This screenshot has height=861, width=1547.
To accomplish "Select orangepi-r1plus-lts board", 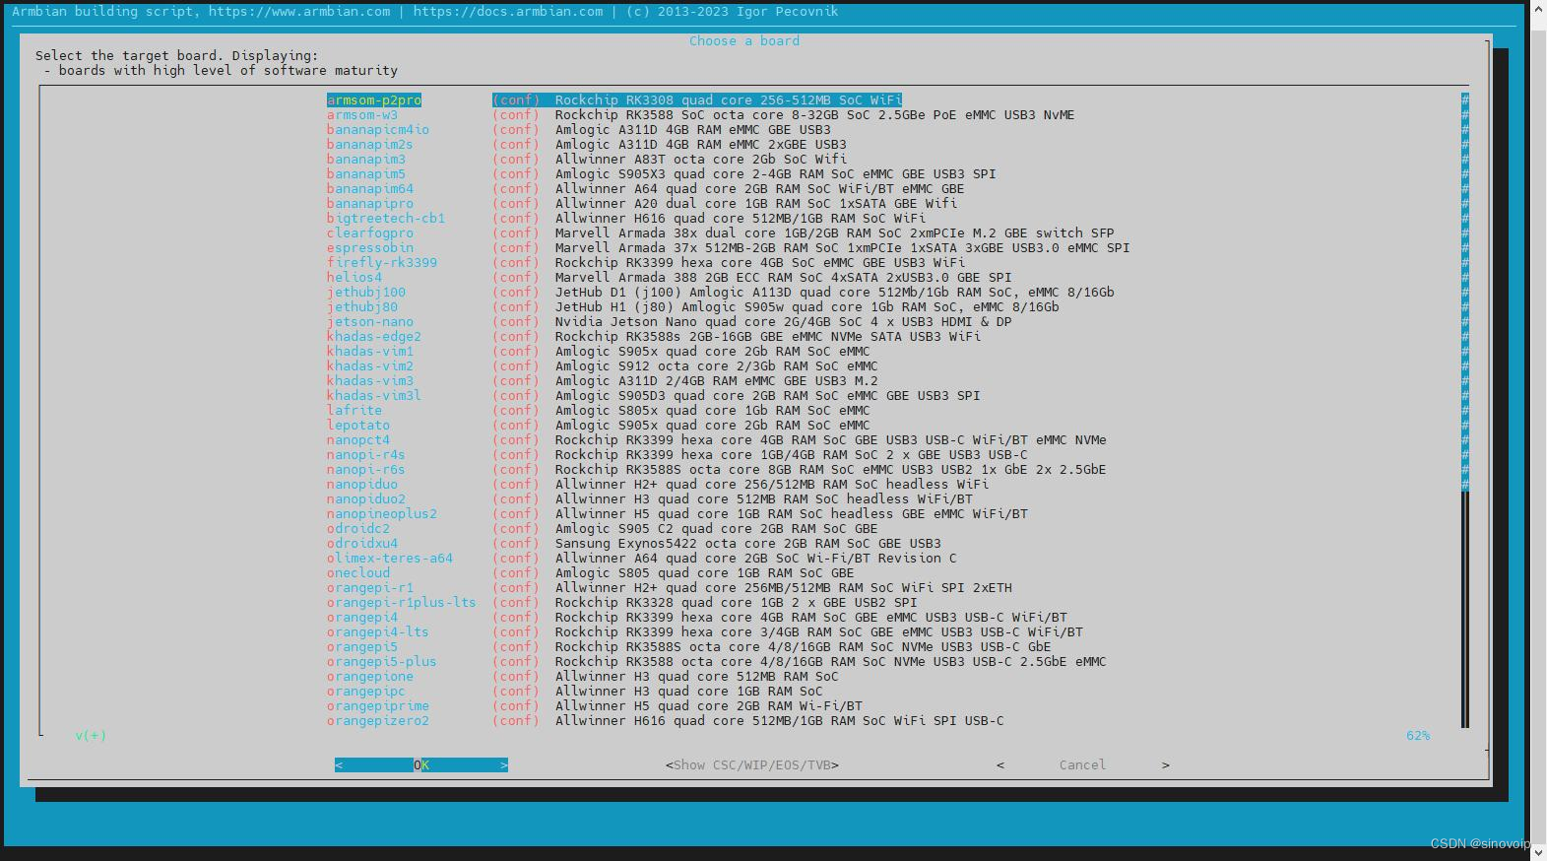I will pyautogui.click(x=622, y=602).
